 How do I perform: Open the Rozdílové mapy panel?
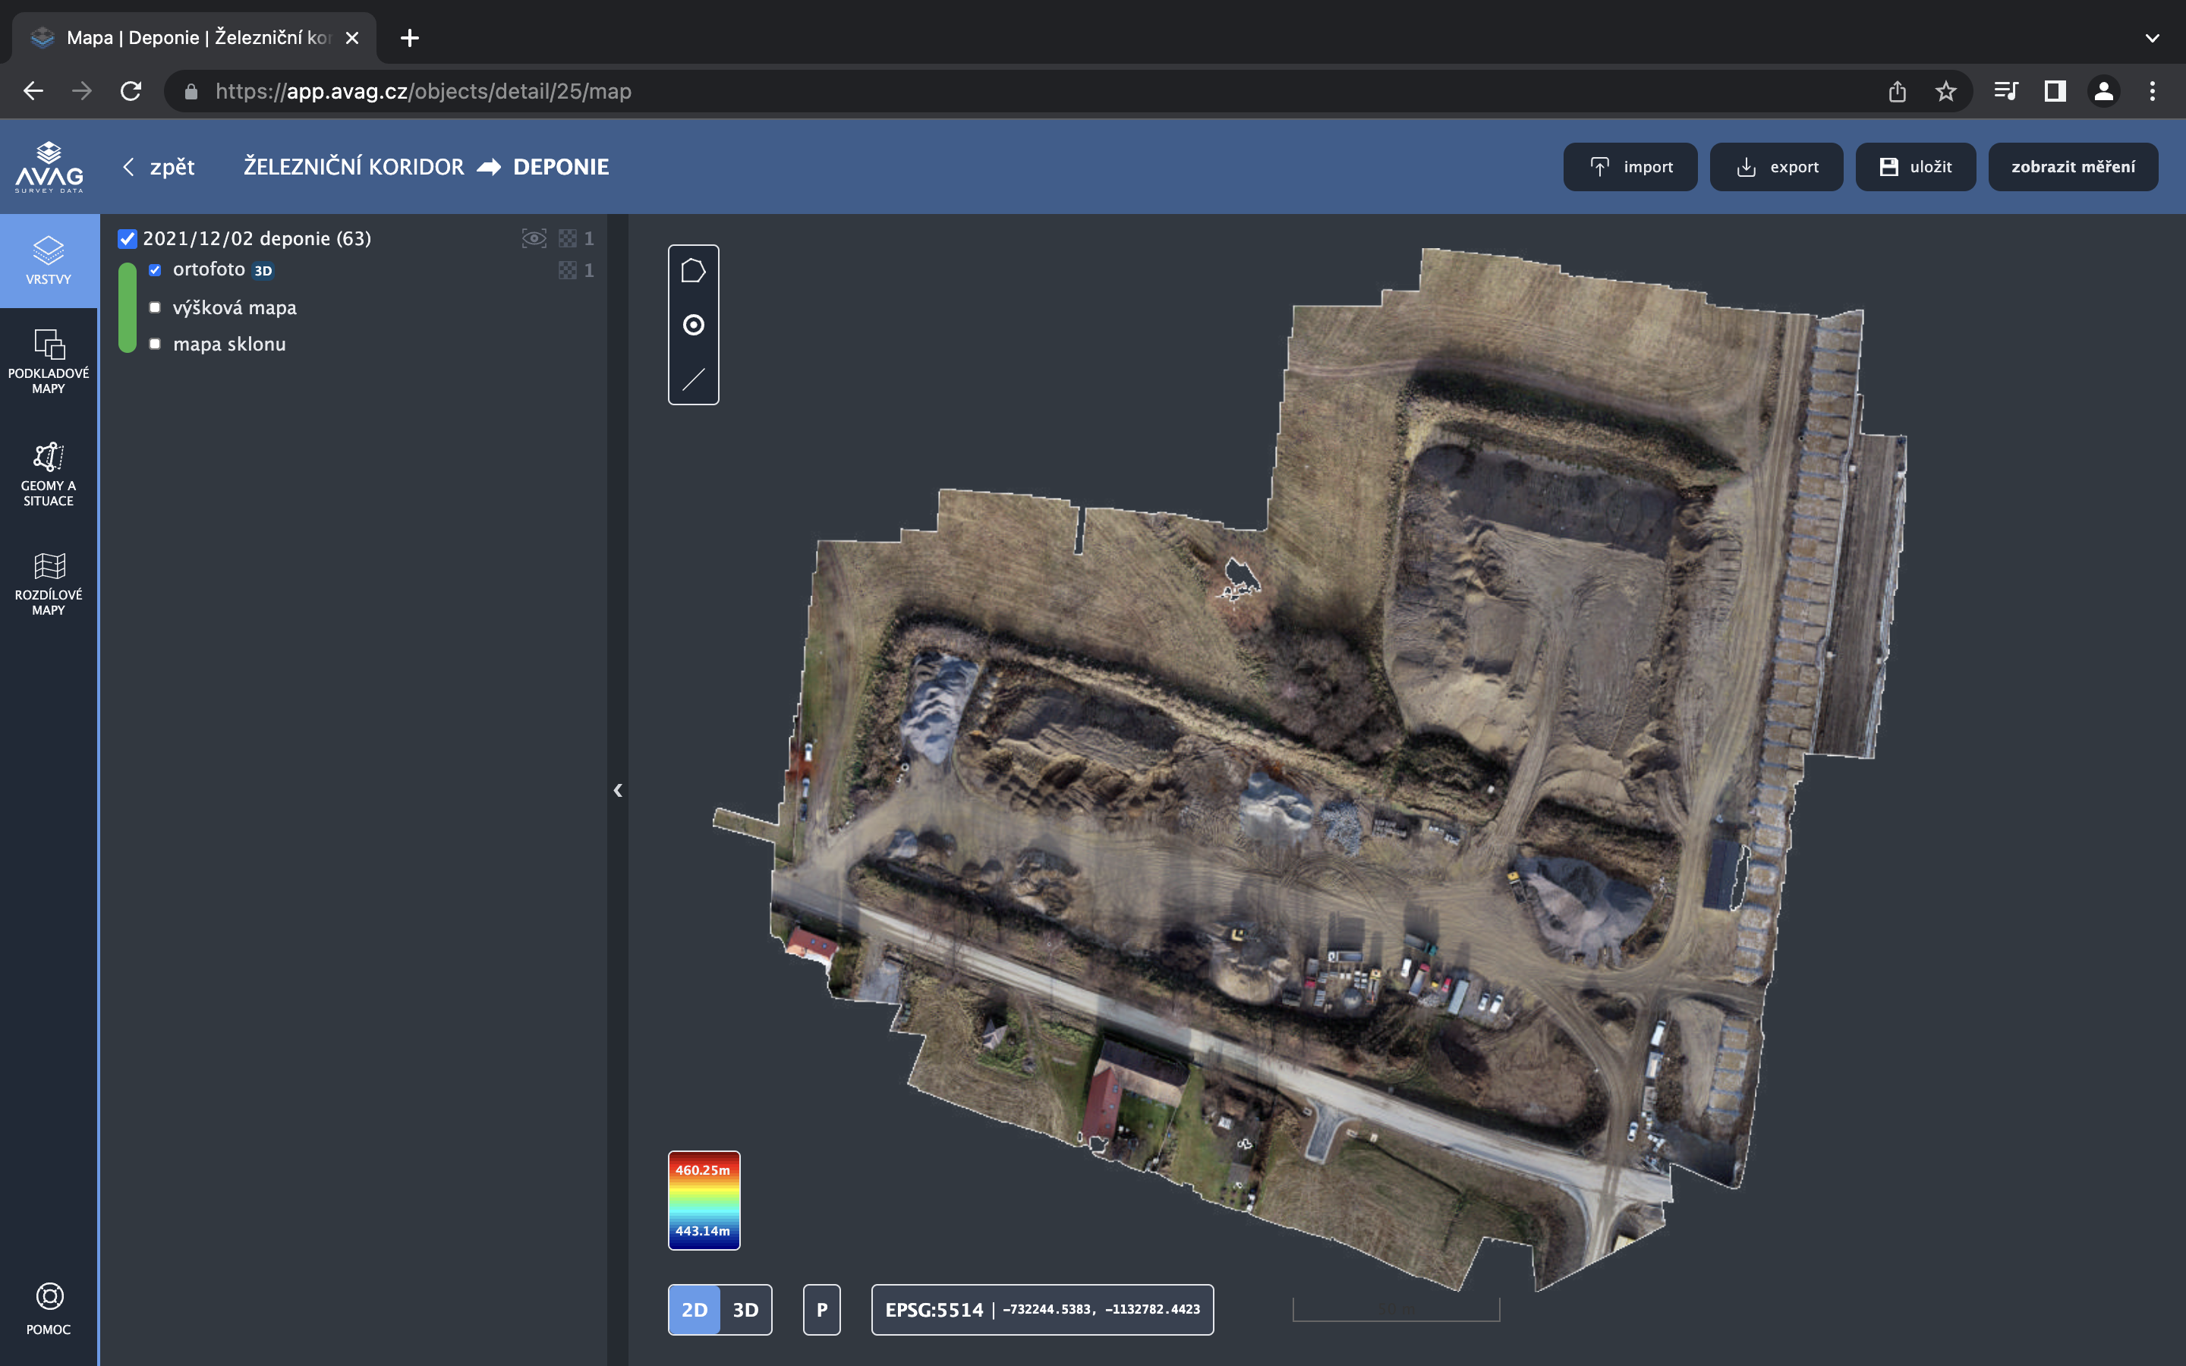click(49, 584)
